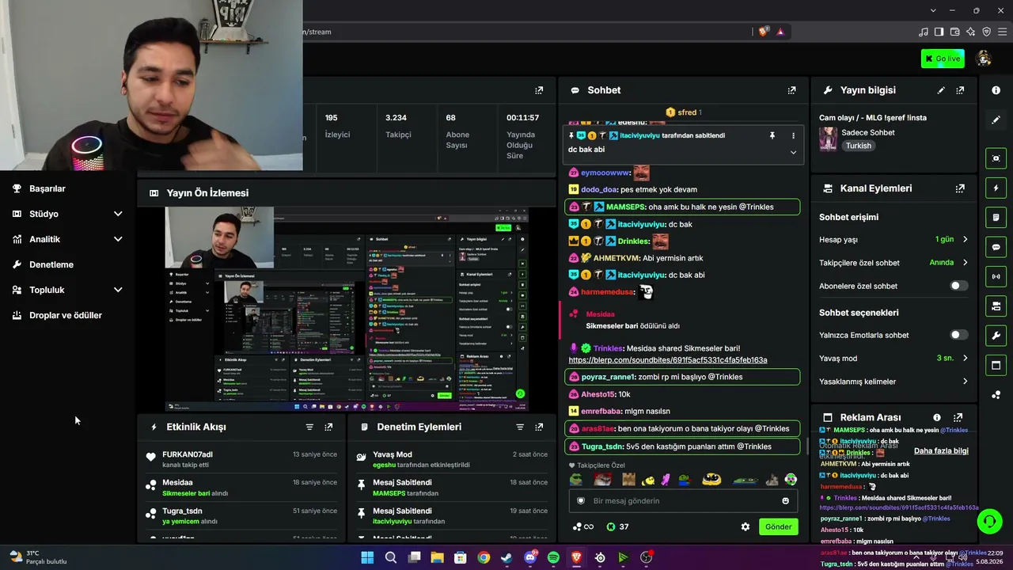Open Yavaş mod setting showing 3 sn.
This screenshot has height=570, width=1013.
pyautogui.click(x=893, y=358)
